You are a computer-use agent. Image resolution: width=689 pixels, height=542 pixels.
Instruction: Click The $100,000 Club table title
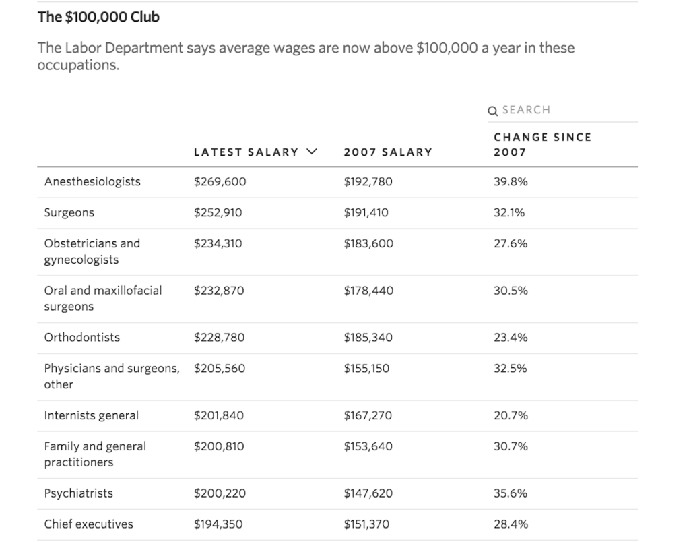tap(98, 17)
